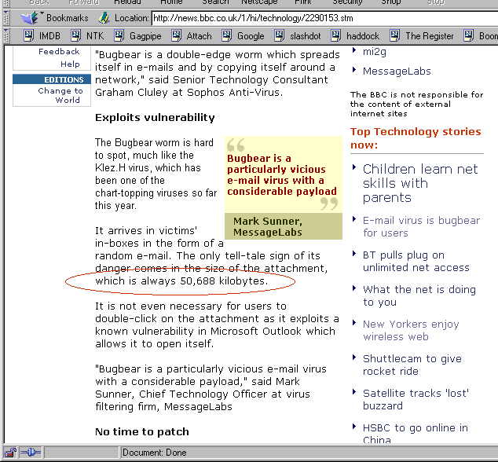Click the '50,688 kilobytes' sentence text
The image size is (498, 462).
(x=181, y=281)
